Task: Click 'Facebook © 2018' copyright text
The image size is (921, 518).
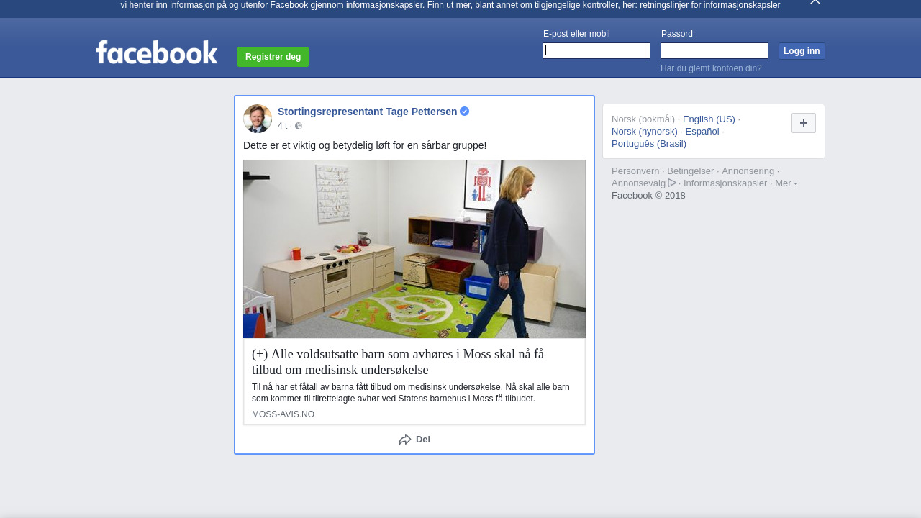Action: pyautogui.click(x=648, y=196)
